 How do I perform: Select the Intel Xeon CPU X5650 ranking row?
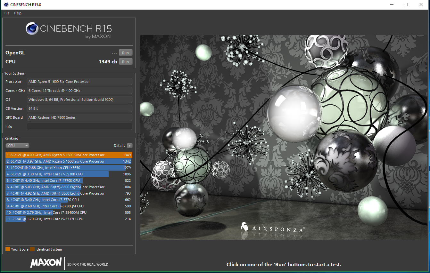(x=69, y=168)
